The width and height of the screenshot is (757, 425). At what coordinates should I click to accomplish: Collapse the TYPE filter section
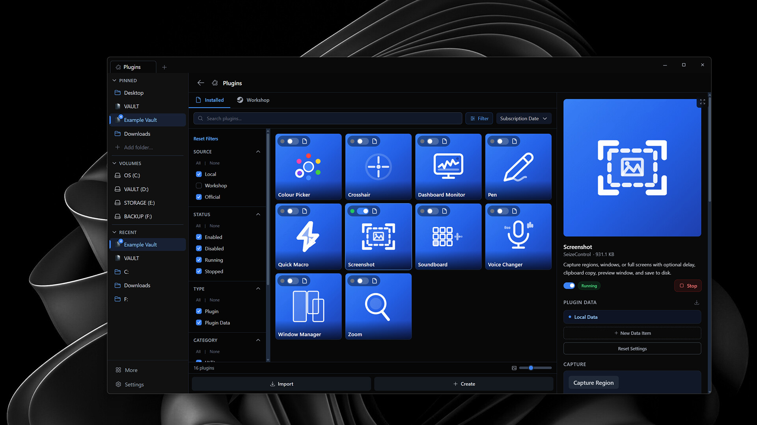(258, 289)
